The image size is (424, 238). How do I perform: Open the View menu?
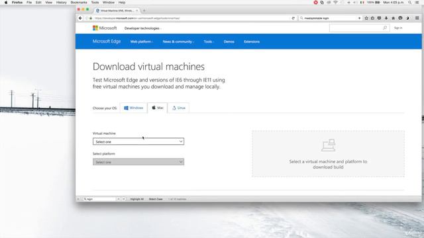(48, 3)
